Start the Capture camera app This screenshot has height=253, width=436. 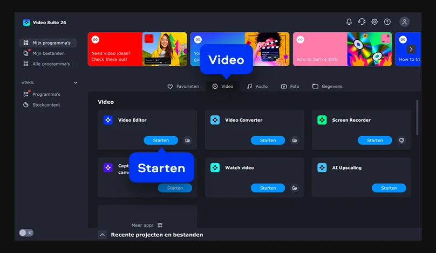tap(175, 188)
